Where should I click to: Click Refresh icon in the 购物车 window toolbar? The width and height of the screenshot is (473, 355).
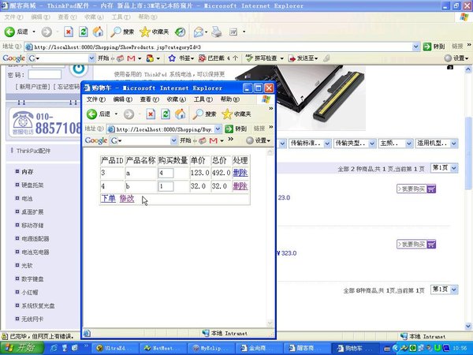165,114
